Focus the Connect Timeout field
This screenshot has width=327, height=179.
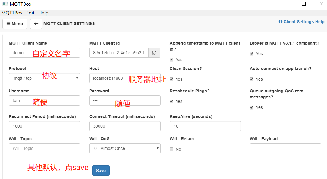click(125, 126)
